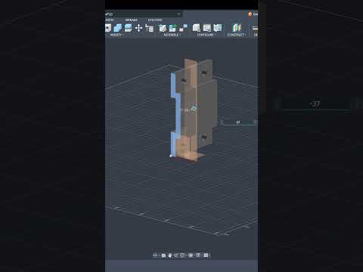Image resolution: width=363 pixels, height=272 pixels.
Task: Activate the Pan hand tool
Action: pos(169,255)
